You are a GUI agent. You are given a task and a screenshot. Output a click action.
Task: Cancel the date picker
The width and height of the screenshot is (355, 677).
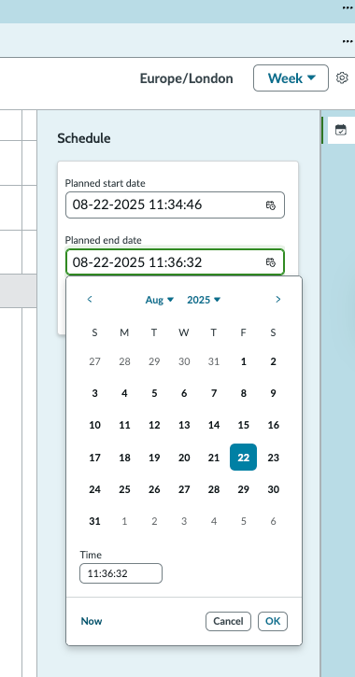[228, 621]
